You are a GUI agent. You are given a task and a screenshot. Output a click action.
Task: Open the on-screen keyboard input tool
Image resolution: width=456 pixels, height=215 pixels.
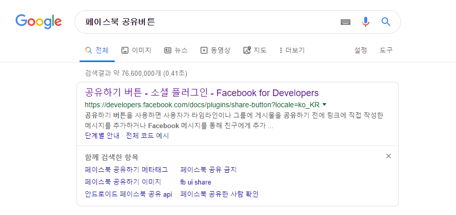(x=345, y=22)
